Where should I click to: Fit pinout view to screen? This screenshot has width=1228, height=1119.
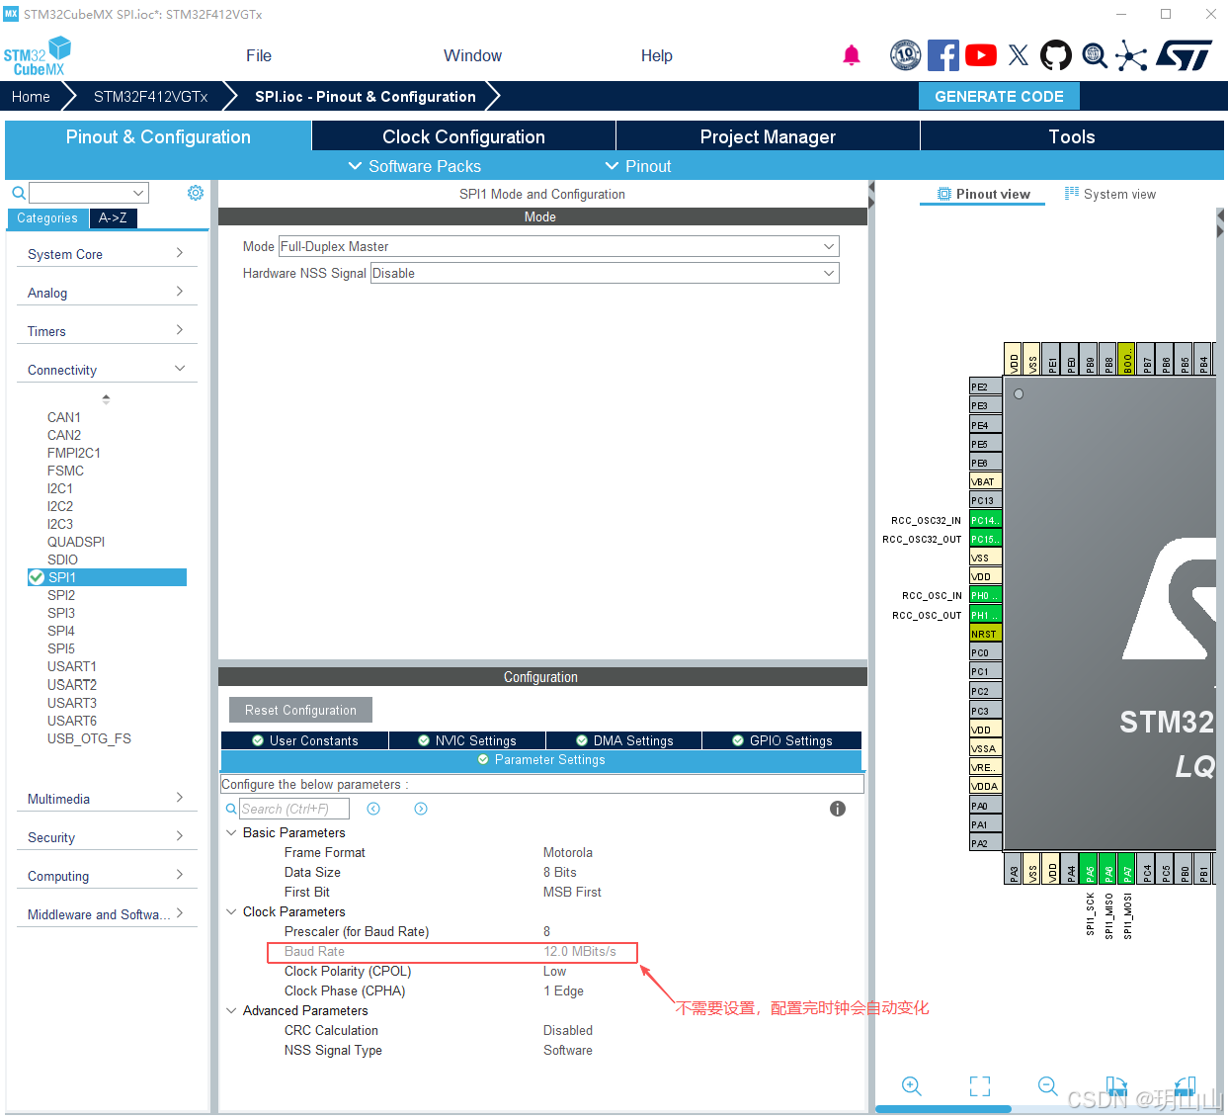coord(980,1086)
